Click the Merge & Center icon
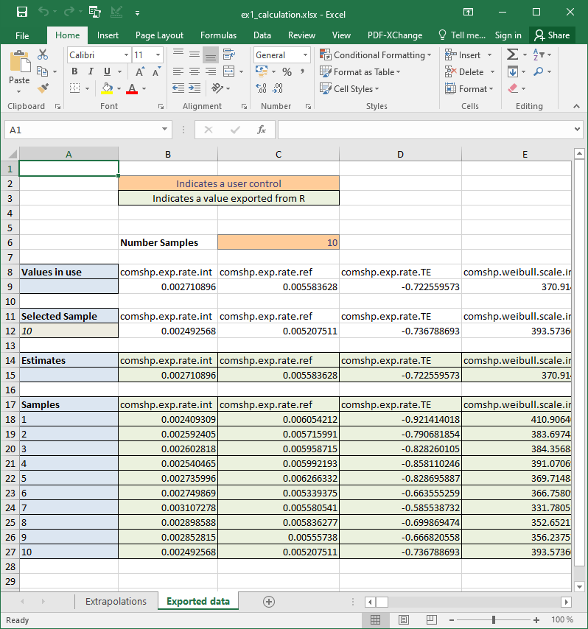Screen dimensions: 588x629 228,71
